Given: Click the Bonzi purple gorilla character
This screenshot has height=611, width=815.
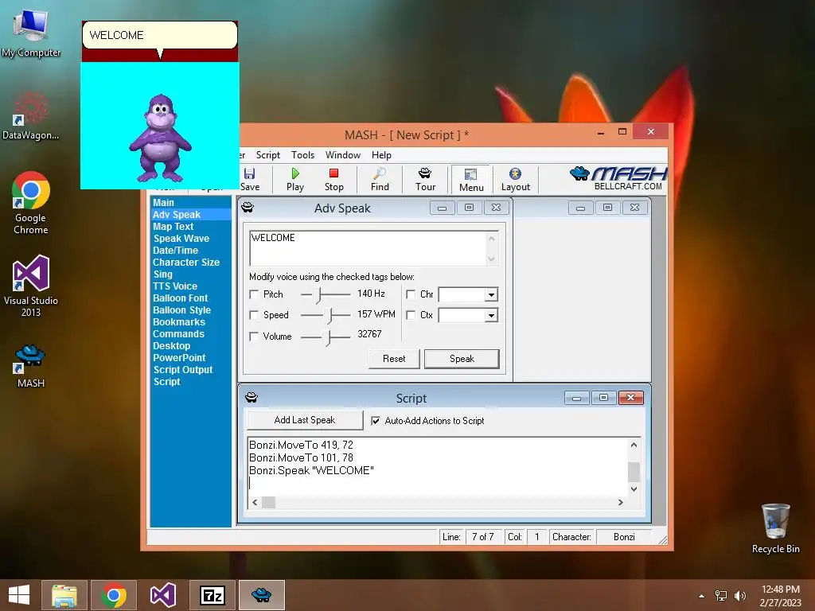Looking at the screenshot, I should [160, 138].
